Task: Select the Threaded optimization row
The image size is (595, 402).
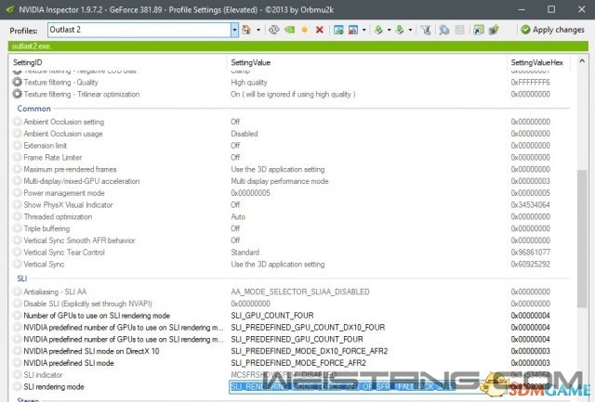Action: pos(291,216)
